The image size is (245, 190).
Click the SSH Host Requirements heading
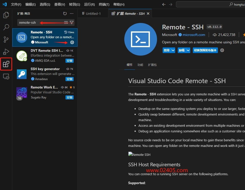[154, 164]
